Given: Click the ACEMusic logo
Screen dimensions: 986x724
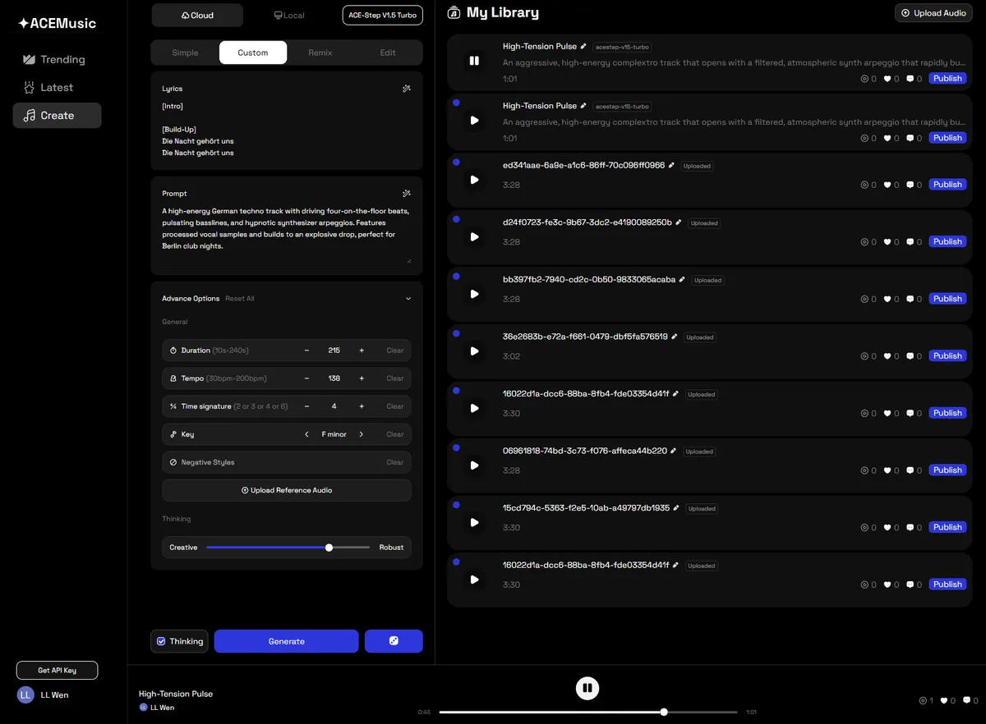Looking at the screenshot, I should click(x=58, y=24).
